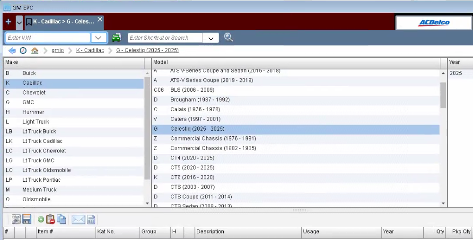Select BLS (2006 - 2009) model
This screenshot has height=240, width=473.
pyautogui.click(x=296, y=90)
